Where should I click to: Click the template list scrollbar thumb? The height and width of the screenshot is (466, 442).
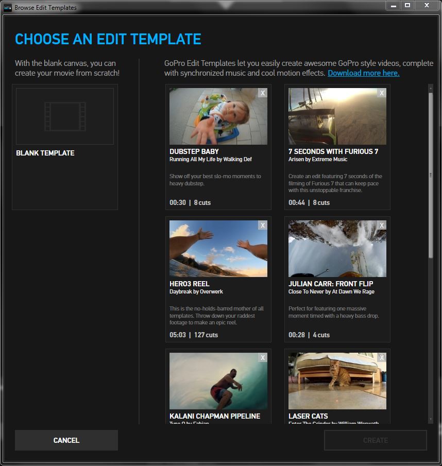(430, 176)
